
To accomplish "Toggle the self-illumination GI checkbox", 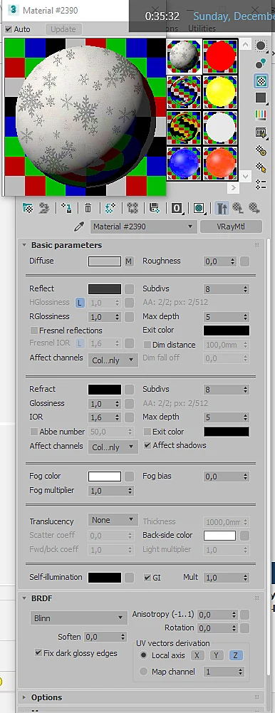I will [147, 578].
